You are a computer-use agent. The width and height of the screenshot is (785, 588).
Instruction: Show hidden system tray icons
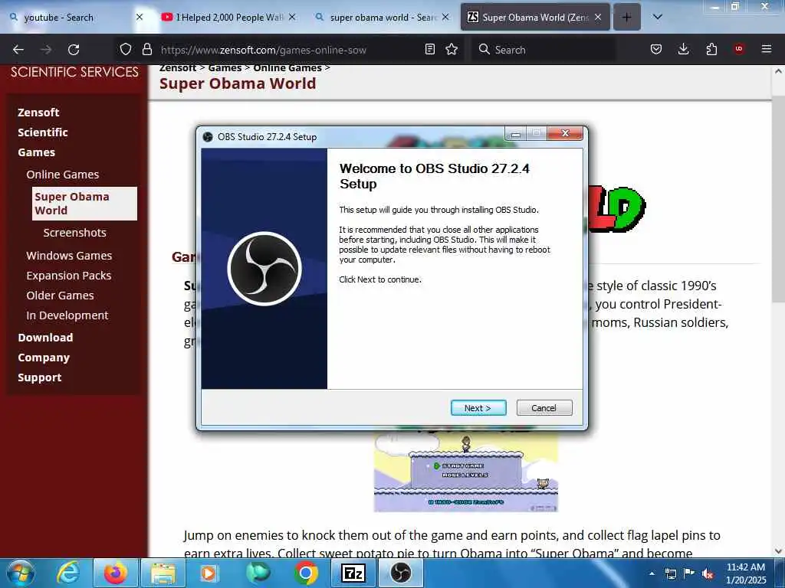tap(652, 573)
